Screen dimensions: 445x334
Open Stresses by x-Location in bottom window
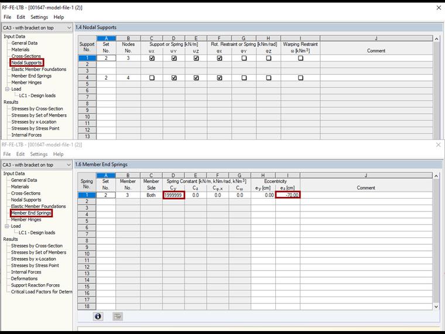pyautogui.click(x=33, y=259)
